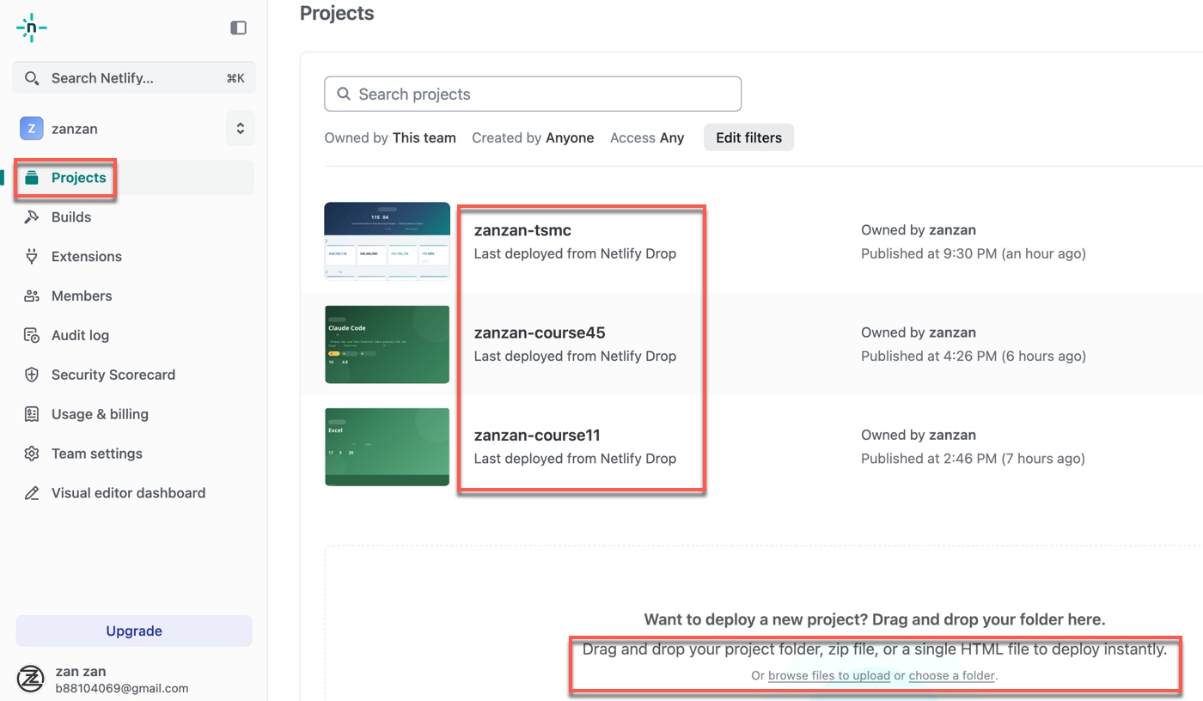Click the Builds hammer icon
This screenshot has width=1203, height=701.
[32, 217]
